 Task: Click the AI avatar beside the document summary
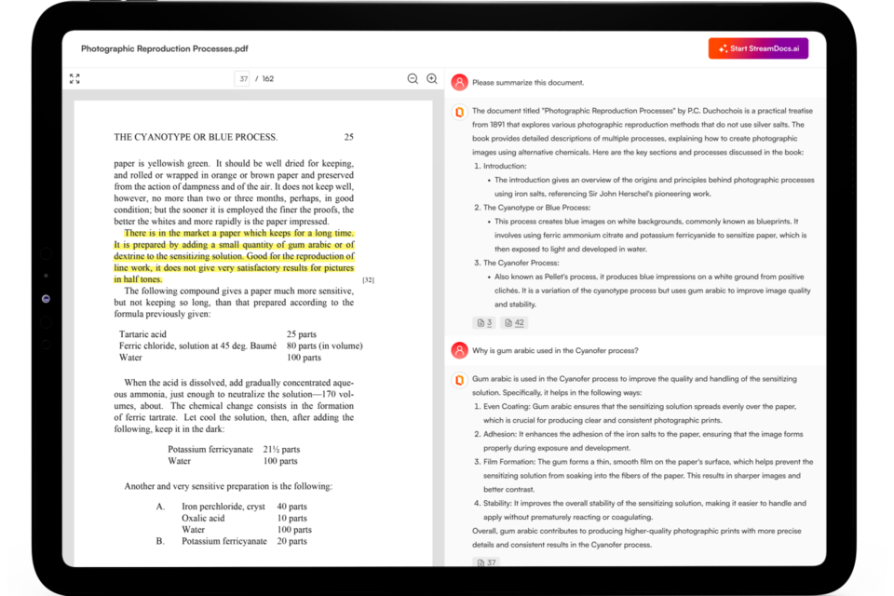pos(459,112)
